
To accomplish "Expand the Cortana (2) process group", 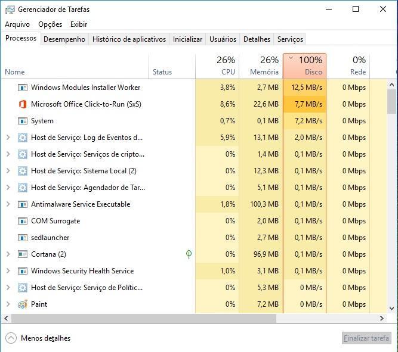I will coord(8,254).
